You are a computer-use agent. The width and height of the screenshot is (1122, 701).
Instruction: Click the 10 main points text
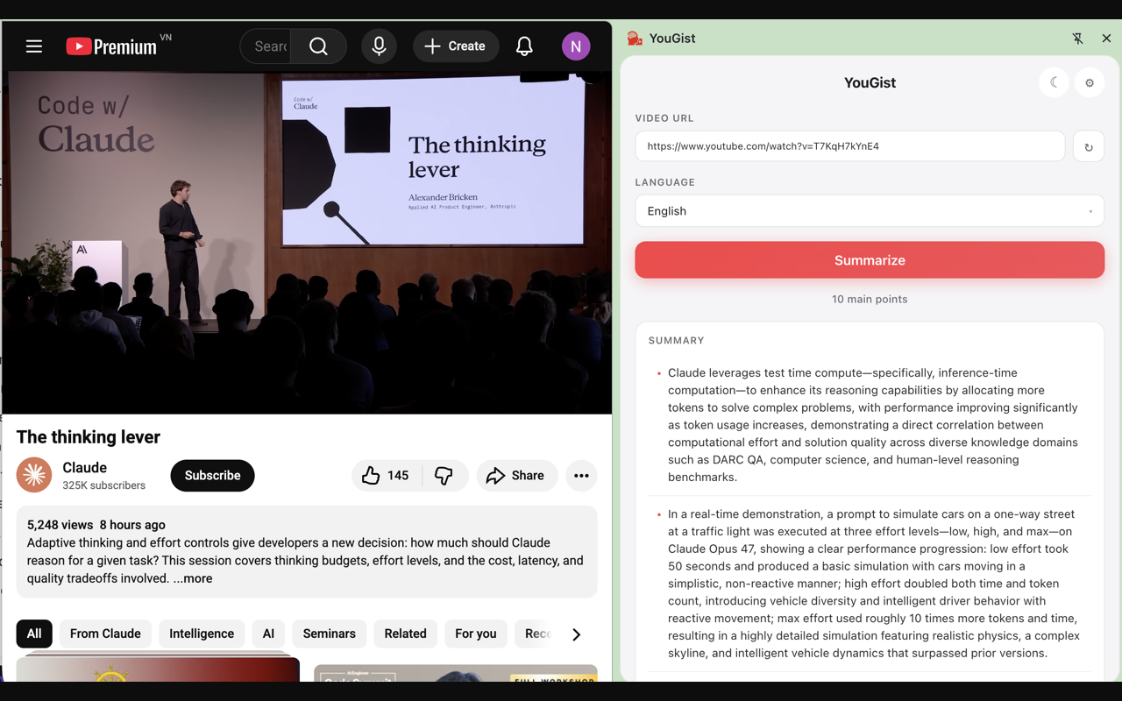click(x=870, y=299)
